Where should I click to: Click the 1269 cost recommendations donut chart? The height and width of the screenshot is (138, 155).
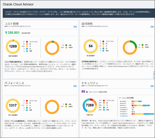pos(13,46)
